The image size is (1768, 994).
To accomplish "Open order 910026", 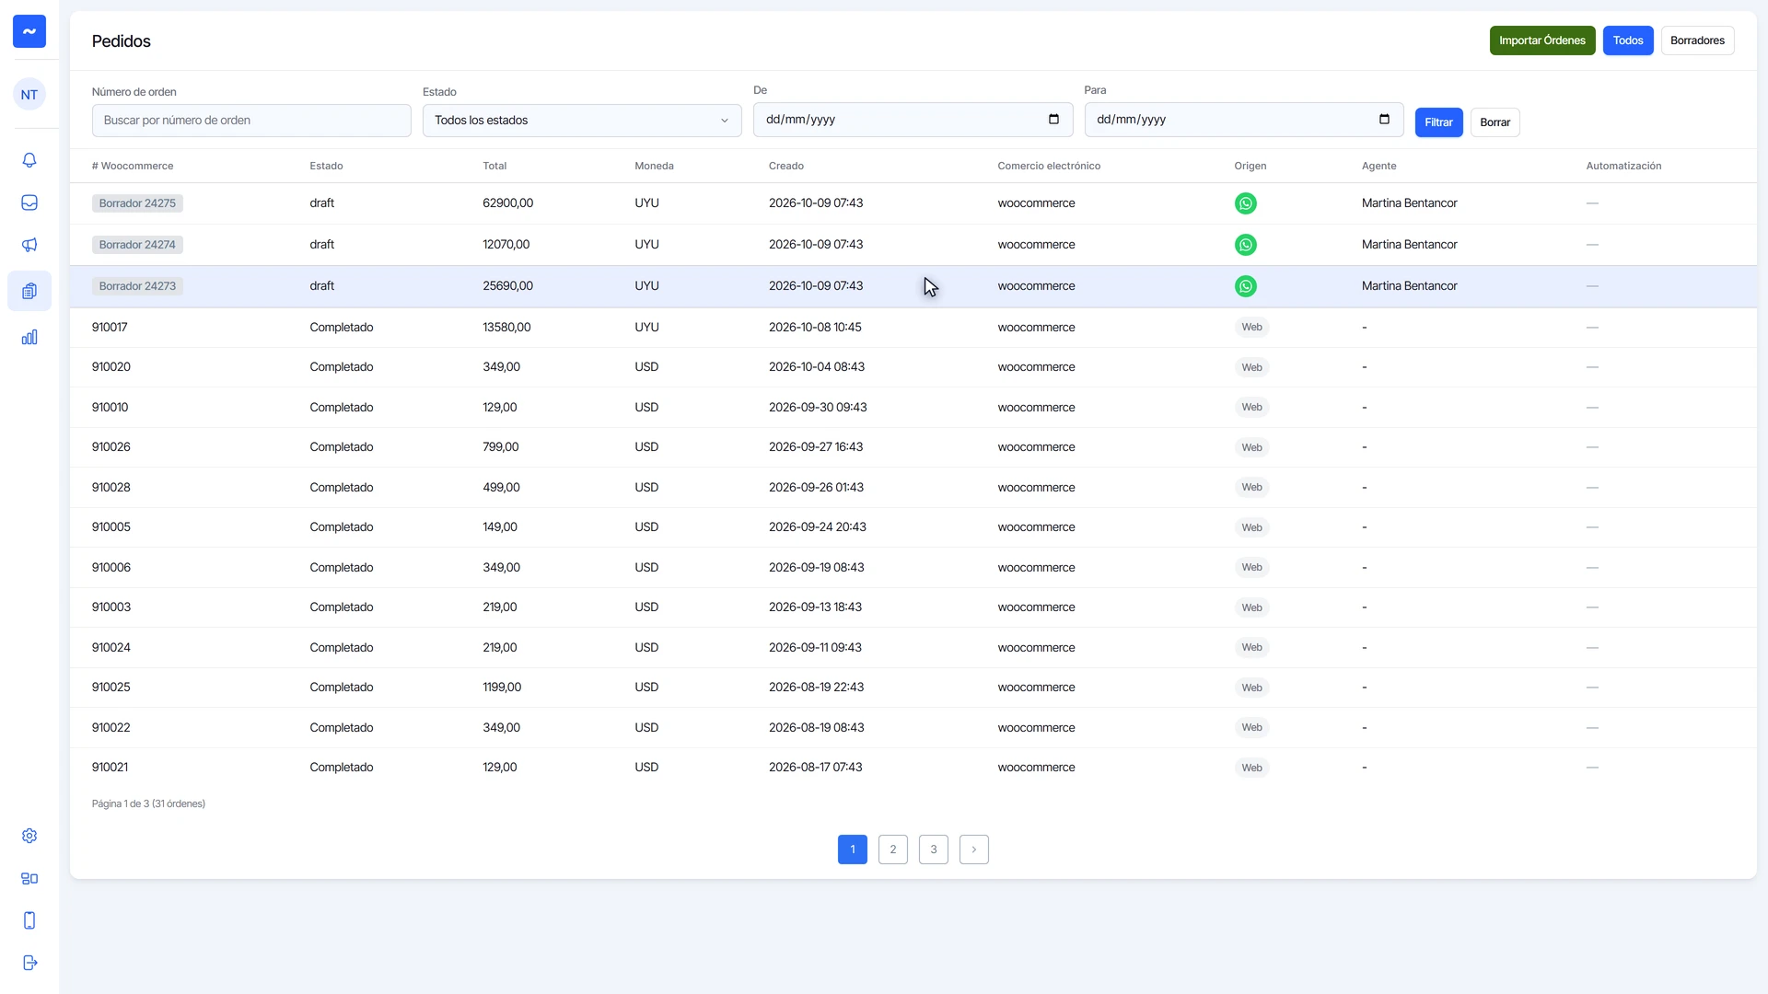I will coord(111,447).
